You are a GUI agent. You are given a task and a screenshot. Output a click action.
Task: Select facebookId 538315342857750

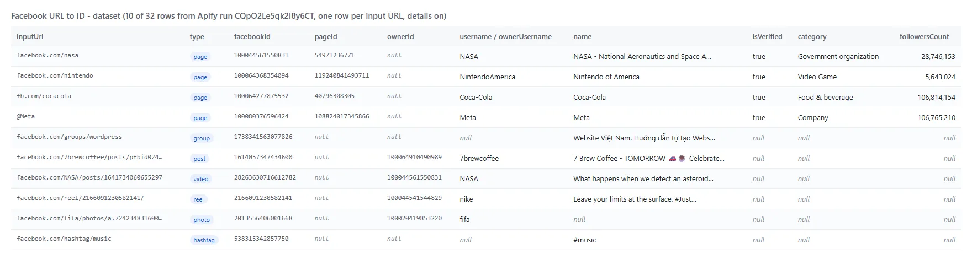pos(261,239)
